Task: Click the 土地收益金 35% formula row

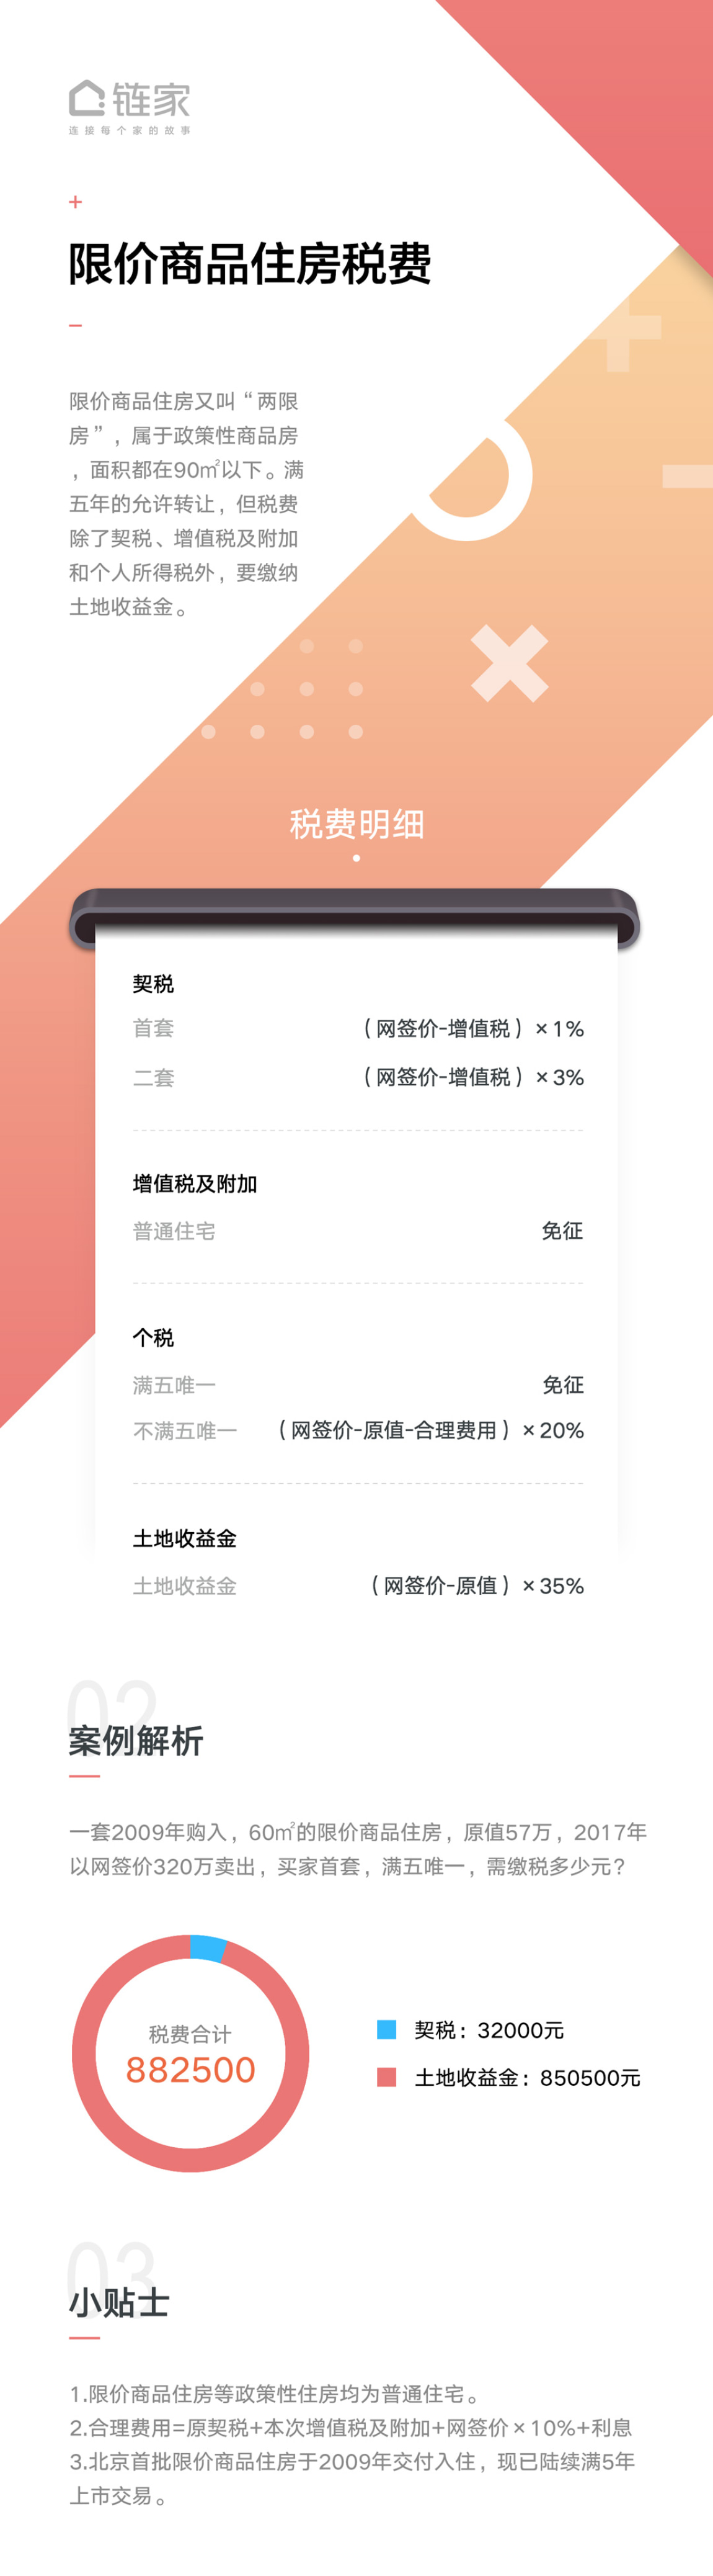Action: (358, 1585)
